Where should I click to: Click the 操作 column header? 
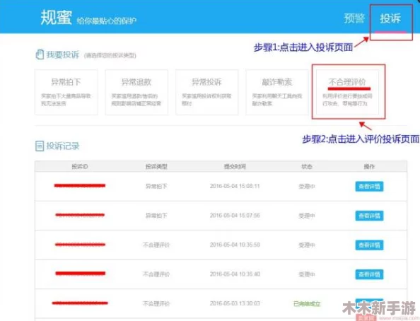[369, 167]
